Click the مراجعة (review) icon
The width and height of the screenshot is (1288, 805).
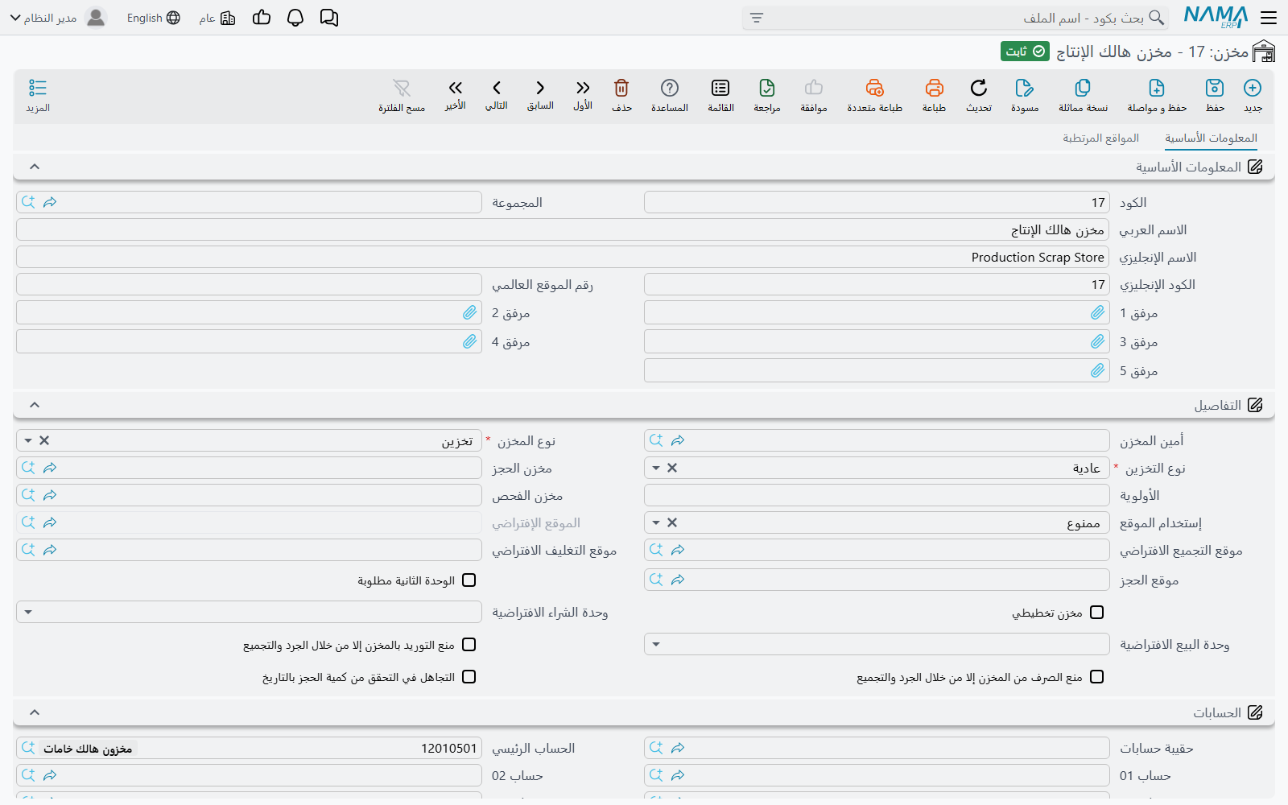[767, 88]
